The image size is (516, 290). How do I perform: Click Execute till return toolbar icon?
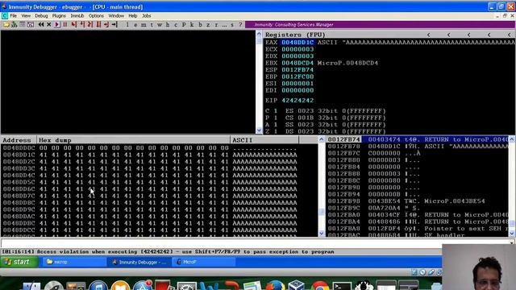coord(106,25)
